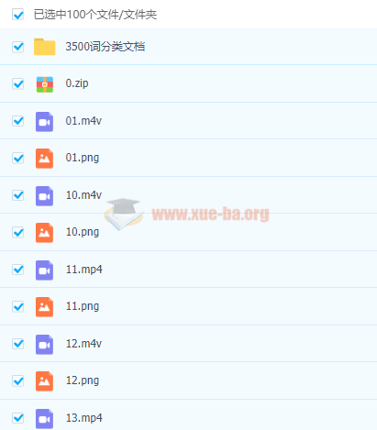Click the file name 01.m4v
Viewport: 377px width, 430px height.
[x=83, y=121]
